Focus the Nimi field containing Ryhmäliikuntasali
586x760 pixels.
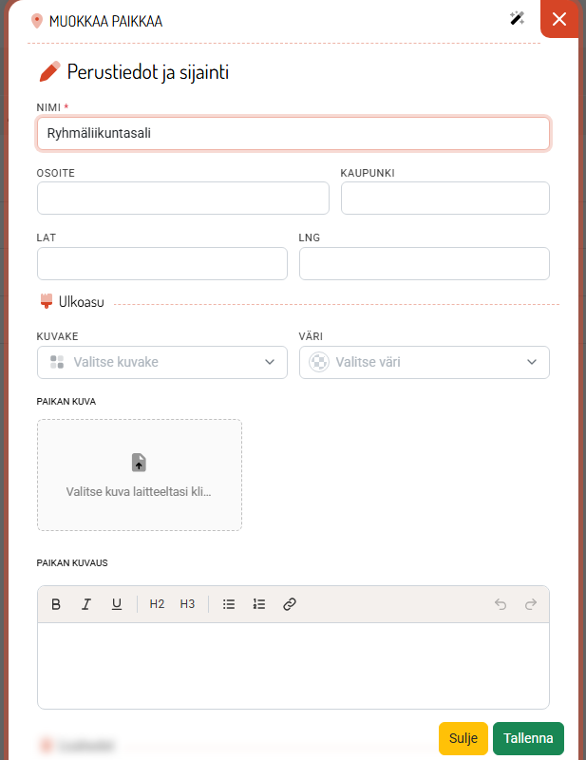click(293, 133)
